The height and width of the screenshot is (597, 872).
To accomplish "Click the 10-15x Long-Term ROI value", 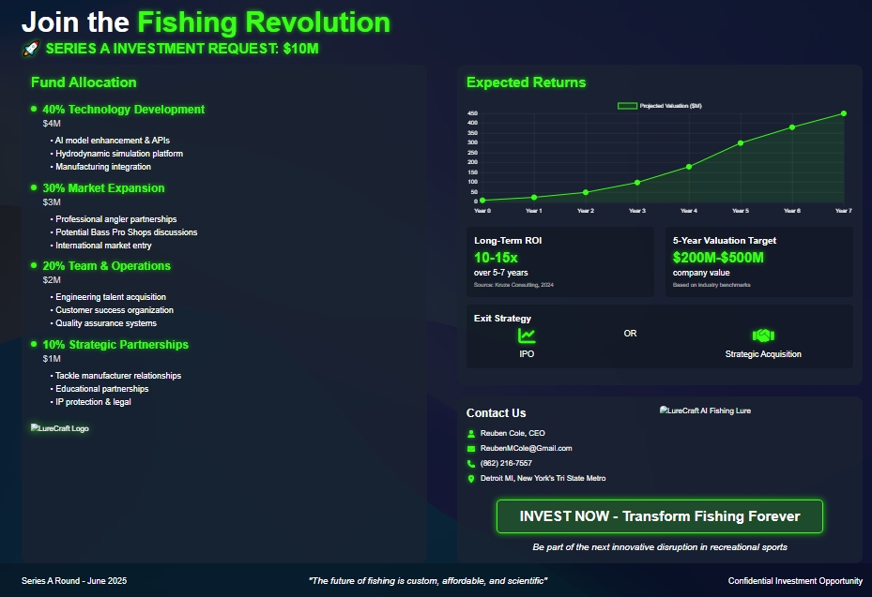I will 496,258.
